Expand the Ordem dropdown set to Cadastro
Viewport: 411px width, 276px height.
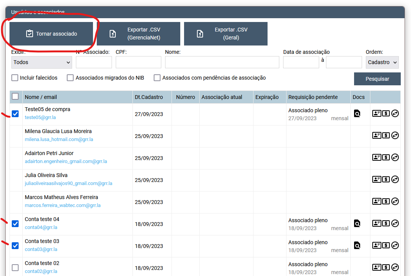(382, 62)
